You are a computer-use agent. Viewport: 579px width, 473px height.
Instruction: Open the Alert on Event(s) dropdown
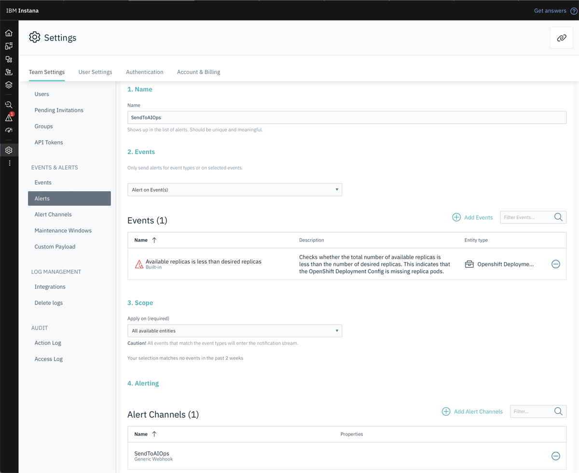[234, 190]
